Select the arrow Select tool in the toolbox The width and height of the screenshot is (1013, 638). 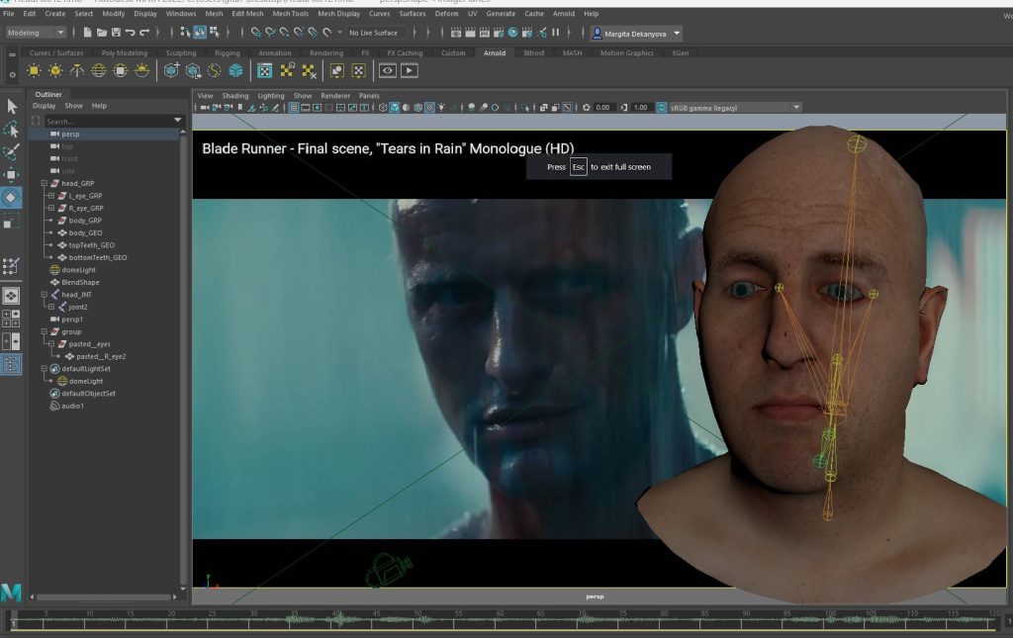[12, 107]
